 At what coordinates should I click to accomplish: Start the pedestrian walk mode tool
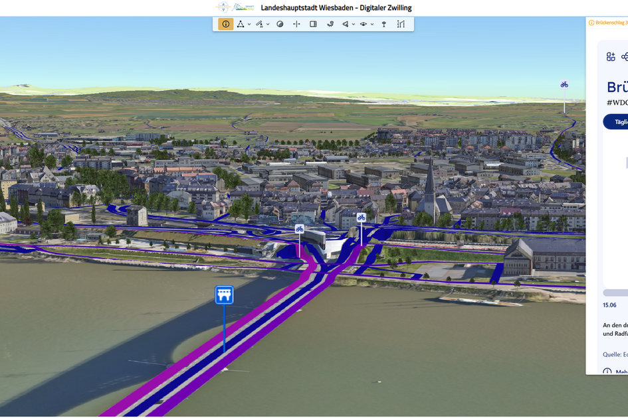pyautogui.click(x=330, y=24)
